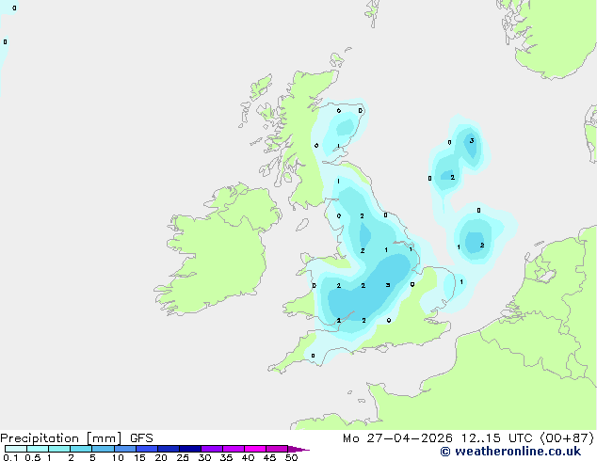Viewport: 597px width, 461px height.
Task: Click the legend label '35'
Action: (226, 457)
